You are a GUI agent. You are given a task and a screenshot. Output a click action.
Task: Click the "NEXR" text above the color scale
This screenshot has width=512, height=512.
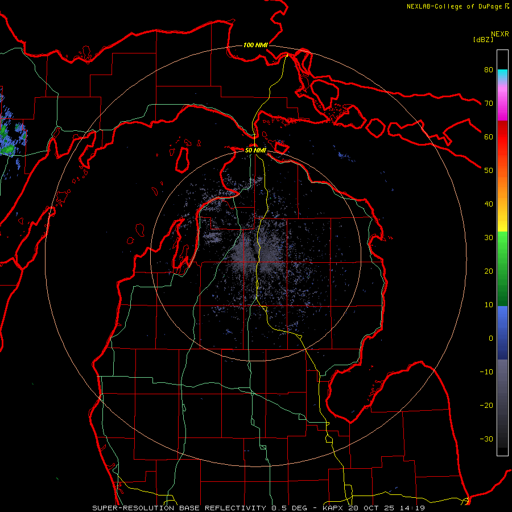500,34
